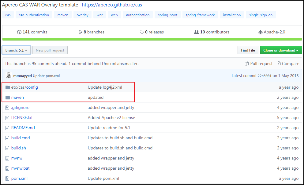Click the build.cmd file icon
The image size is (304, 185).
tap(7, 138)
